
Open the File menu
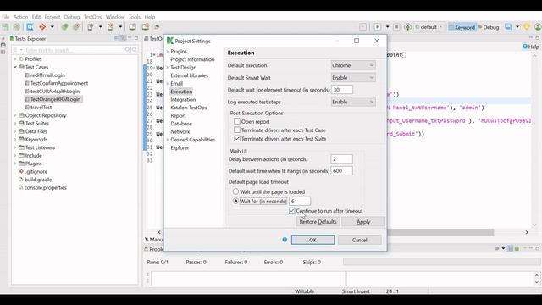[6, 17]
